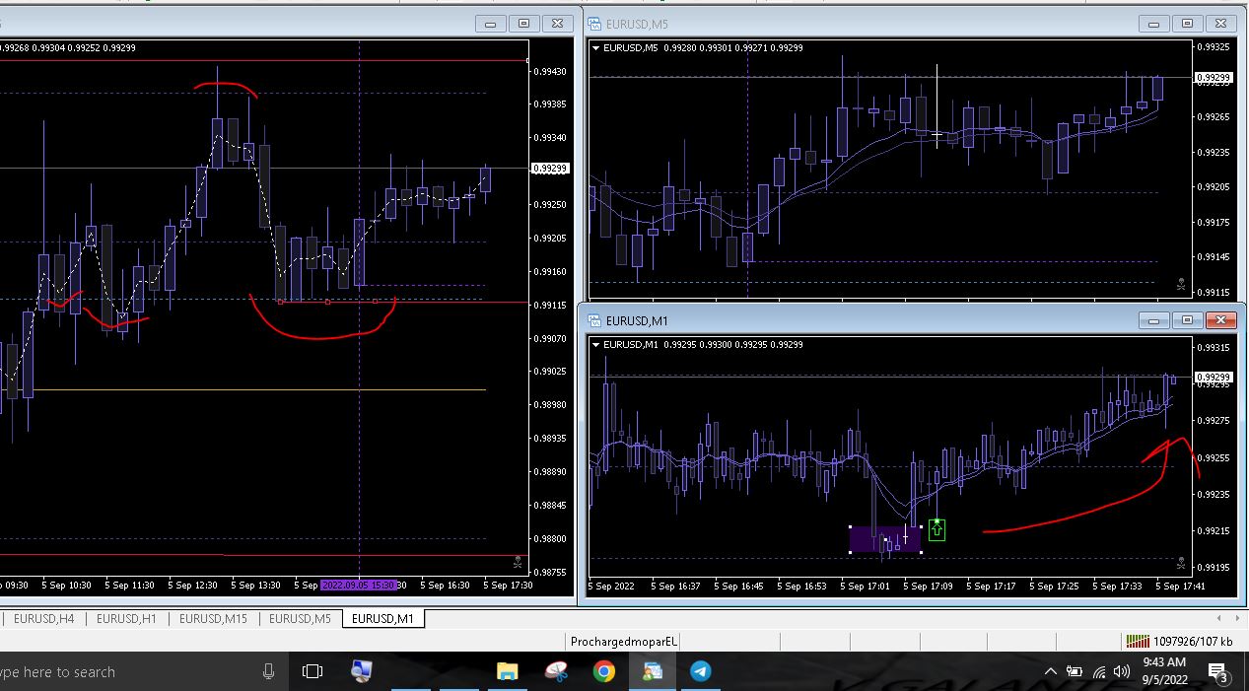Click the skull icon in M1 chart corner
Image resolution: width=1249 pixels, height=691 pixels.
(1181, 563)
